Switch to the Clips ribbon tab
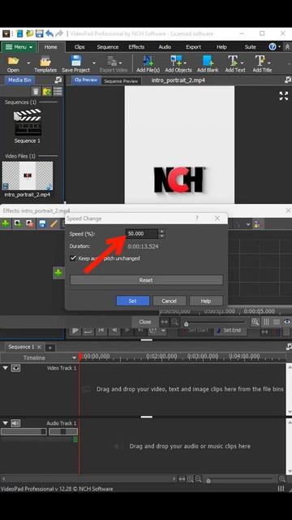Image resolution: width=292 pixels, height=520 pixels. 79,47
